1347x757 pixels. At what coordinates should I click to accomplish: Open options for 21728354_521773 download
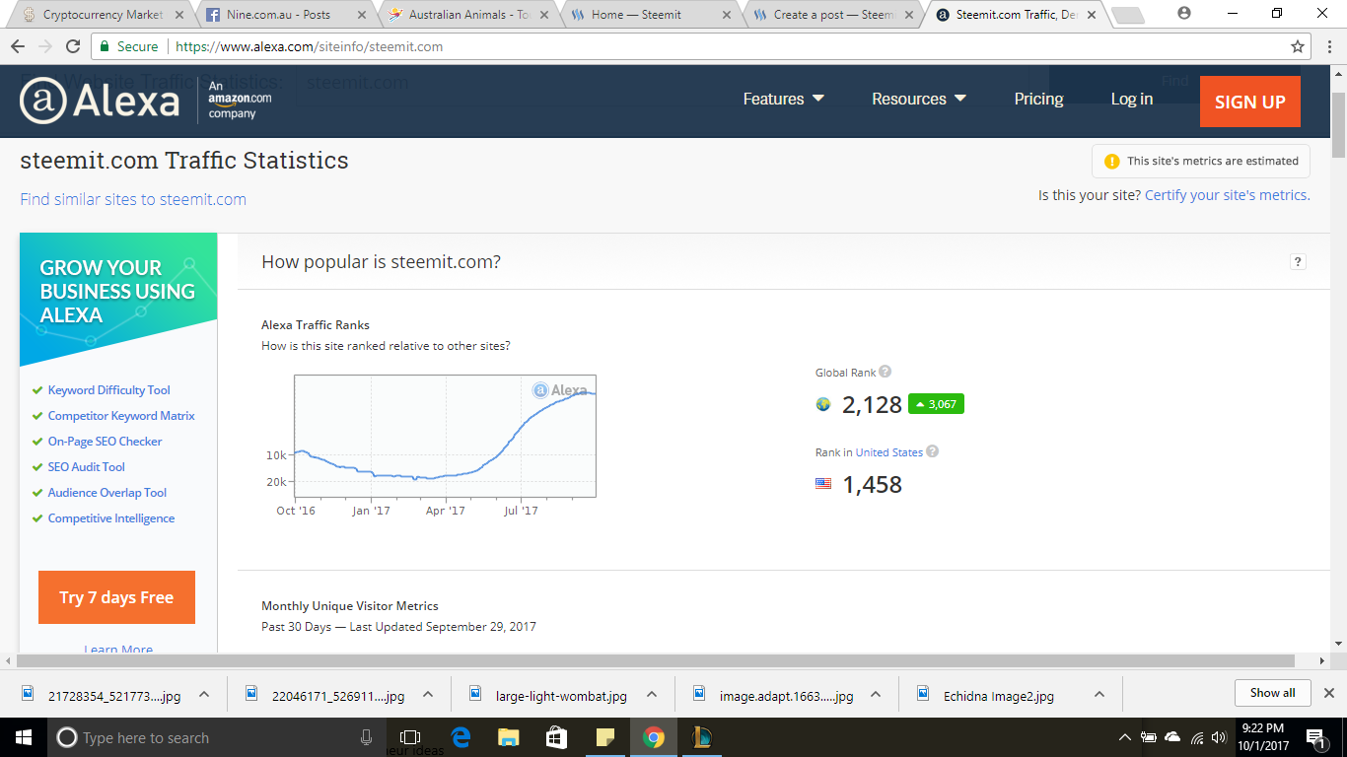(x=204, y=694)
